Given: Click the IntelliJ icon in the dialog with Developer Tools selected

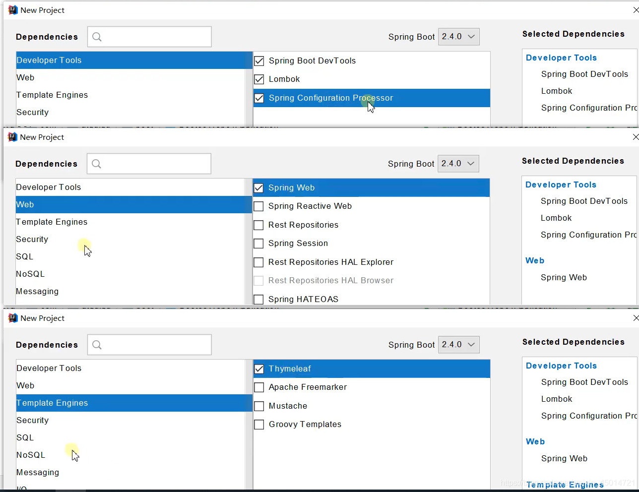Looking at the screenshot, I should click(x=13, y=10).
